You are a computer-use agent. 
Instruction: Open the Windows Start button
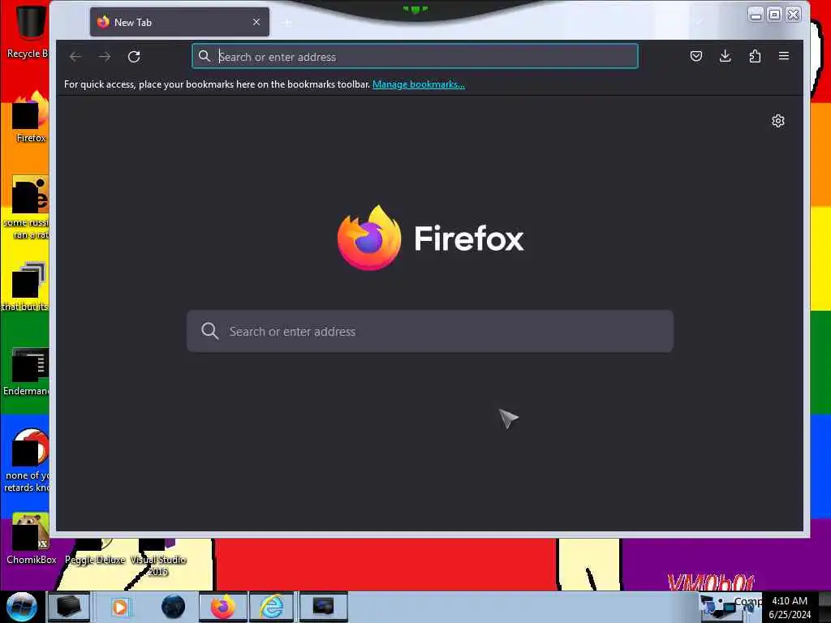coord(22,607)
